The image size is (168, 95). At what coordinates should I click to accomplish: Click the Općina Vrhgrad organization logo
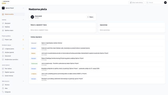coord(3,8)
